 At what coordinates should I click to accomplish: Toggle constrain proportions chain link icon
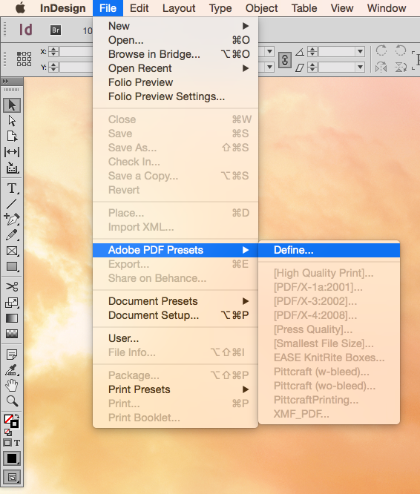click(x=284, y=60)
